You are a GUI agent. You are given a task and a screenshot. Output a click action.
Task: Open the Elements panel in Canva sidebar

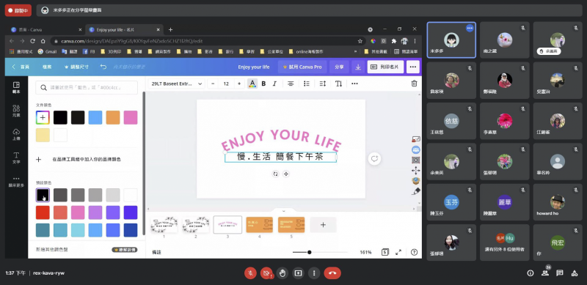[x=16, y=111]
